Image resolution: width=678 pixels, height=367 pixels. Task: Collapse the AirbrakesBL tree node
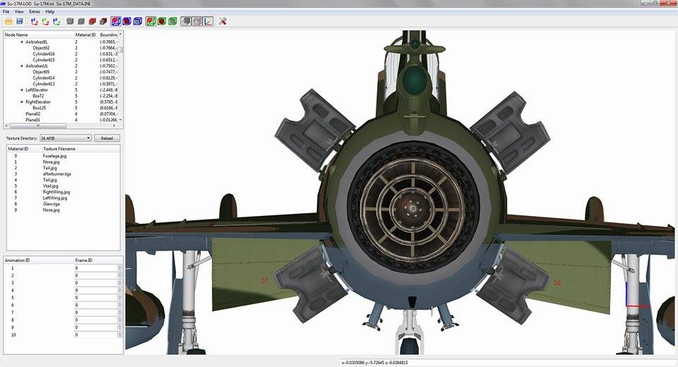click(22, 42)
